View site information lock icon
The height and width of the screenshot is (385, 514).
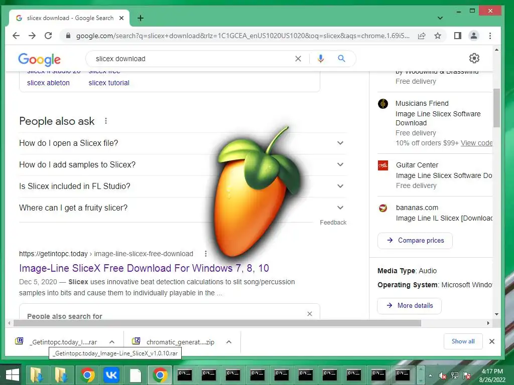68,36
